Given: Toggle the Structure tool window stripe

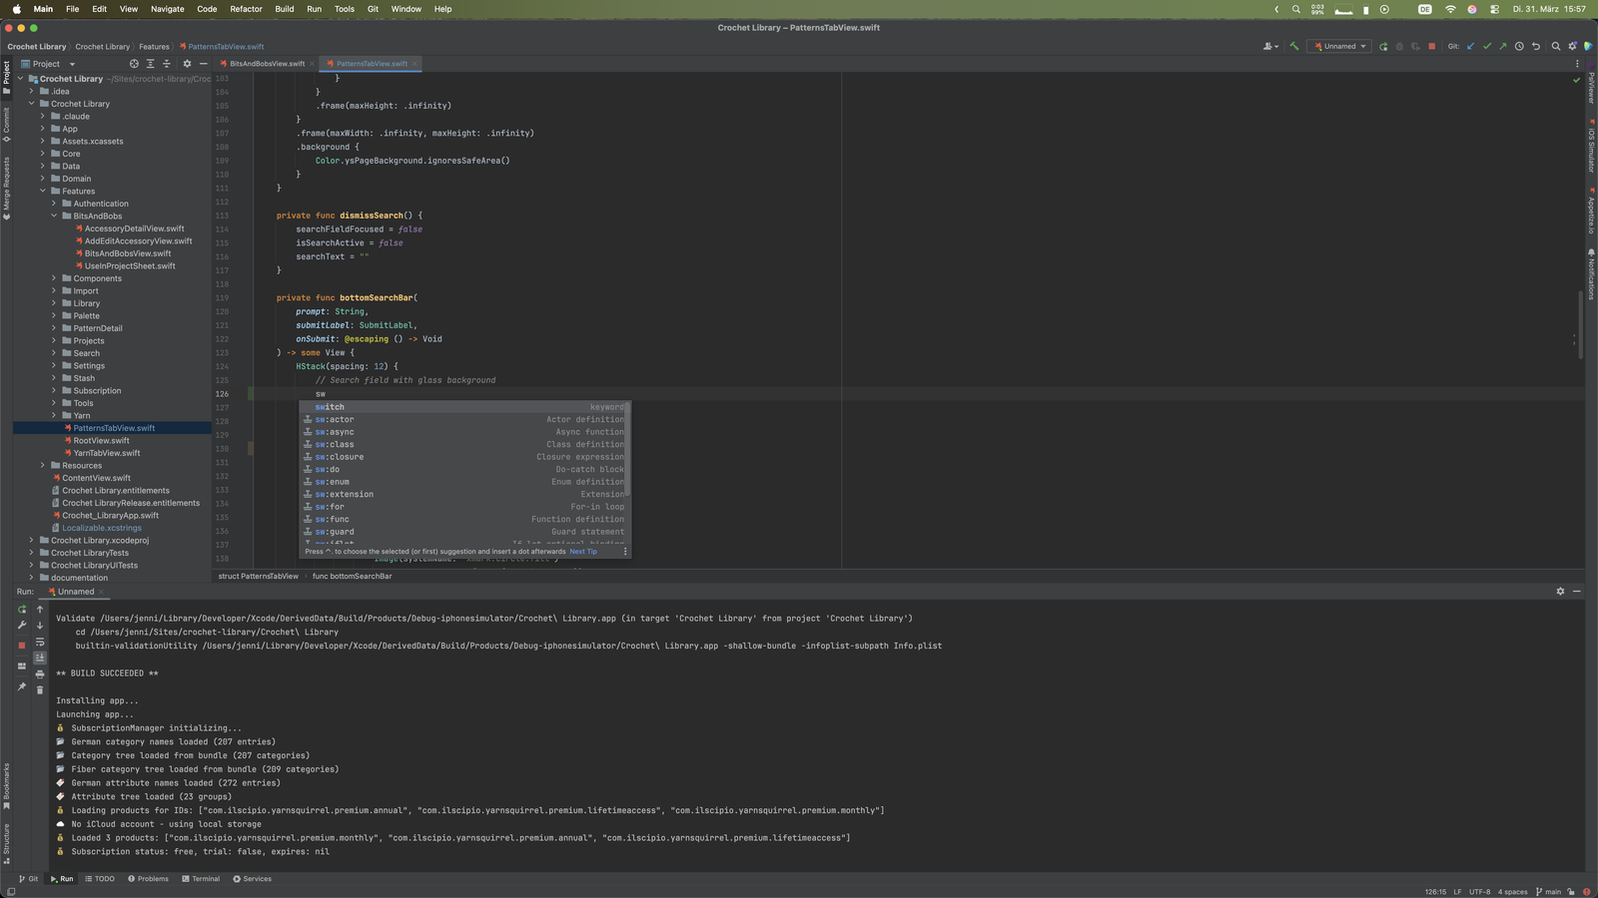Looking at the screenshot, I should [x=6, y=843].
